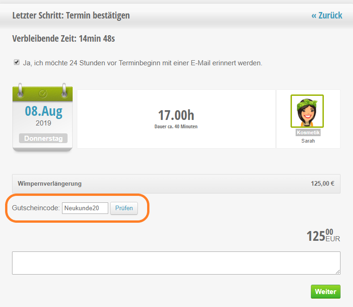Click the green Weiter button
Image resolution: width=353 pixels, height=307 pixels.
(326, 291)
